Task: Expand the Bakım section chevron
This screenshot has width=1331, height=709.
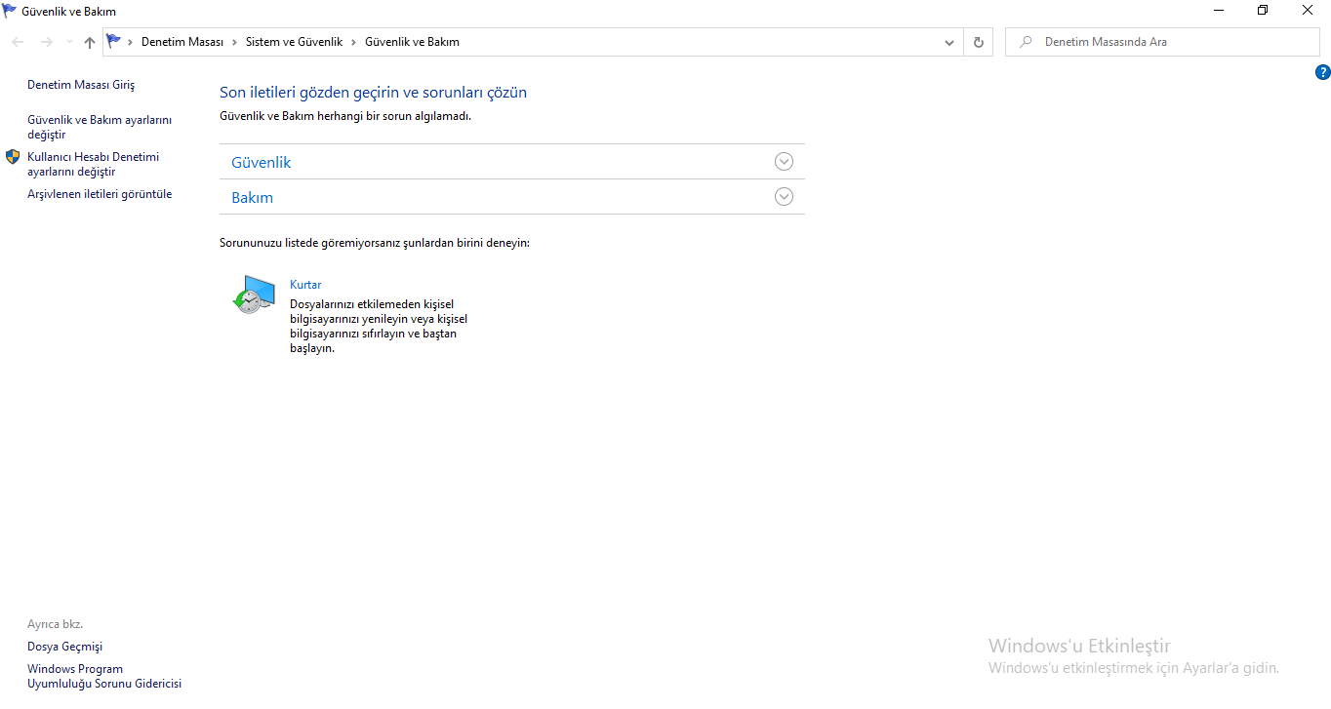Action: click(x=784, y=197)
